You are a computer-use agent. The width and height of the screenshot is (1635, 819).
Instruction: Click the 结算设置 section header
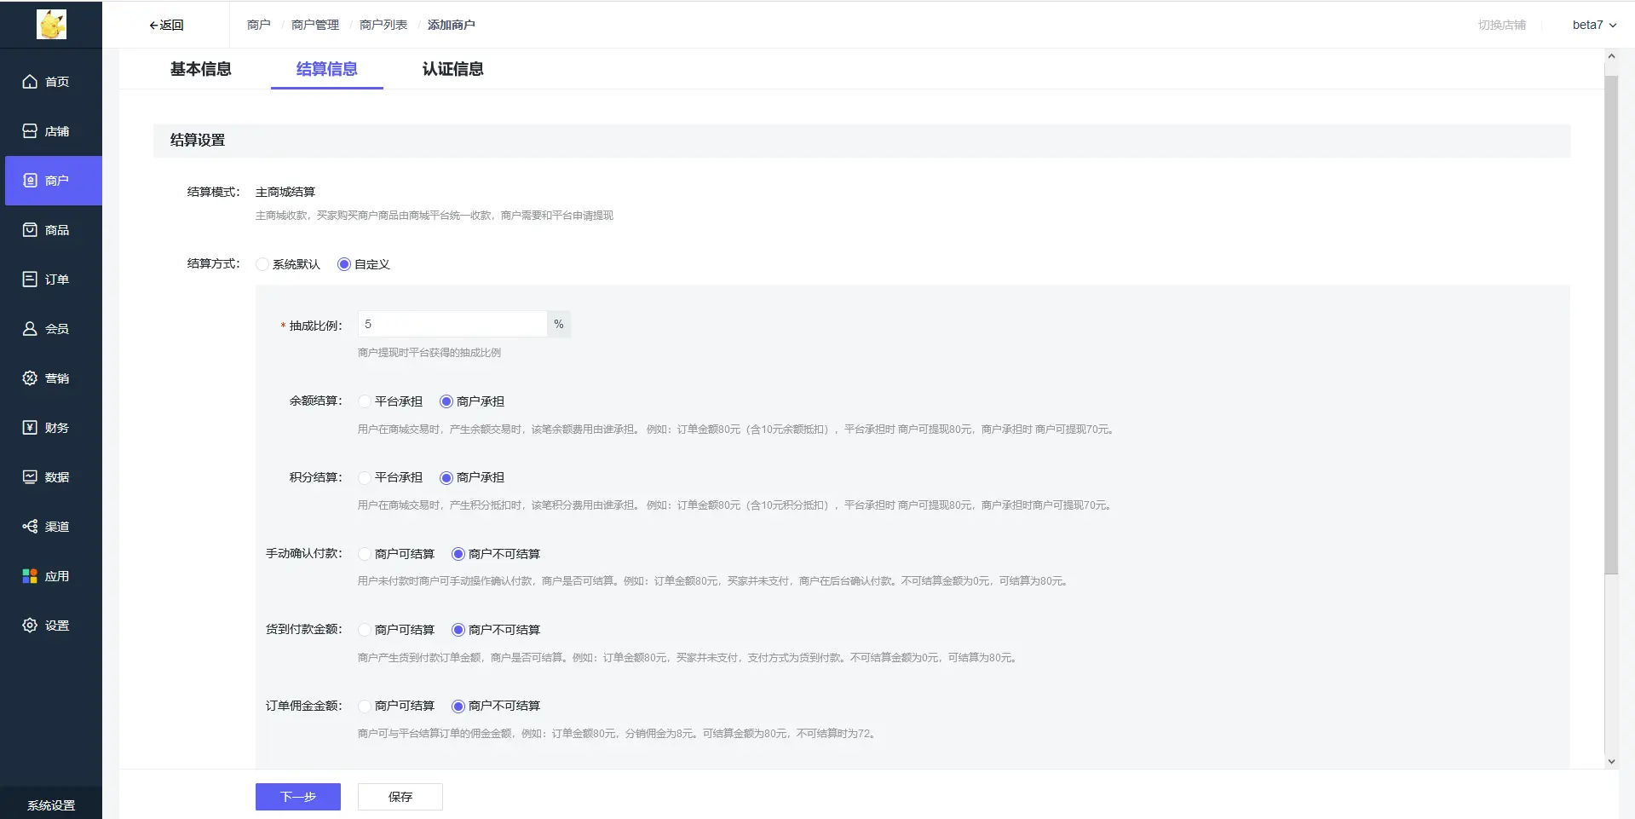tap(861, 141)
